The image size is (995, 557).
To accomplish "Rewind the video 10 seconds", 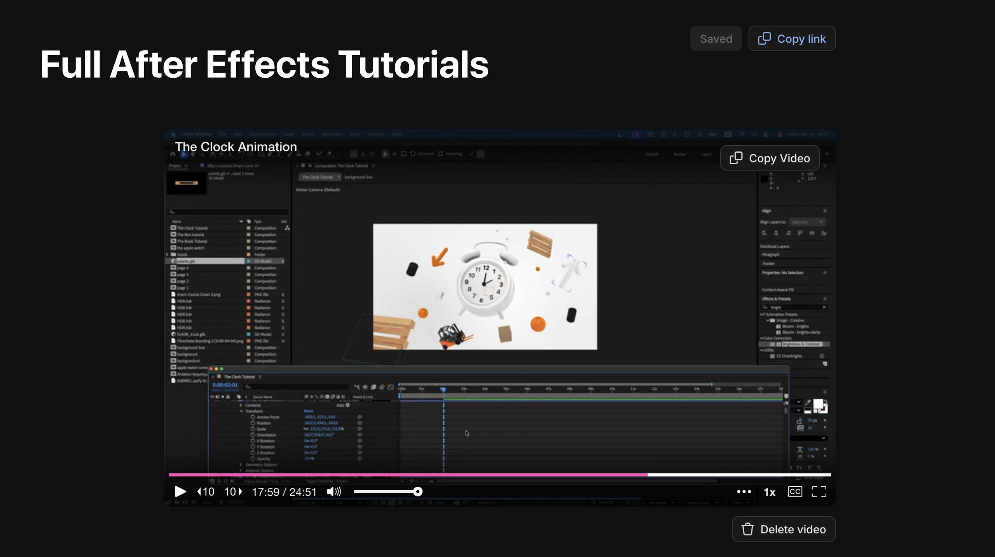I will pos(206,492).
